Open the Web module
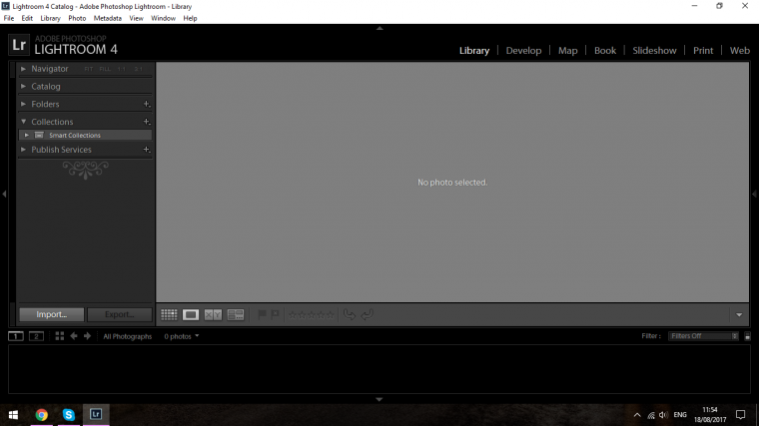This screenshot has height=426, width=759. pyautogui.click(x=740, y=50)
